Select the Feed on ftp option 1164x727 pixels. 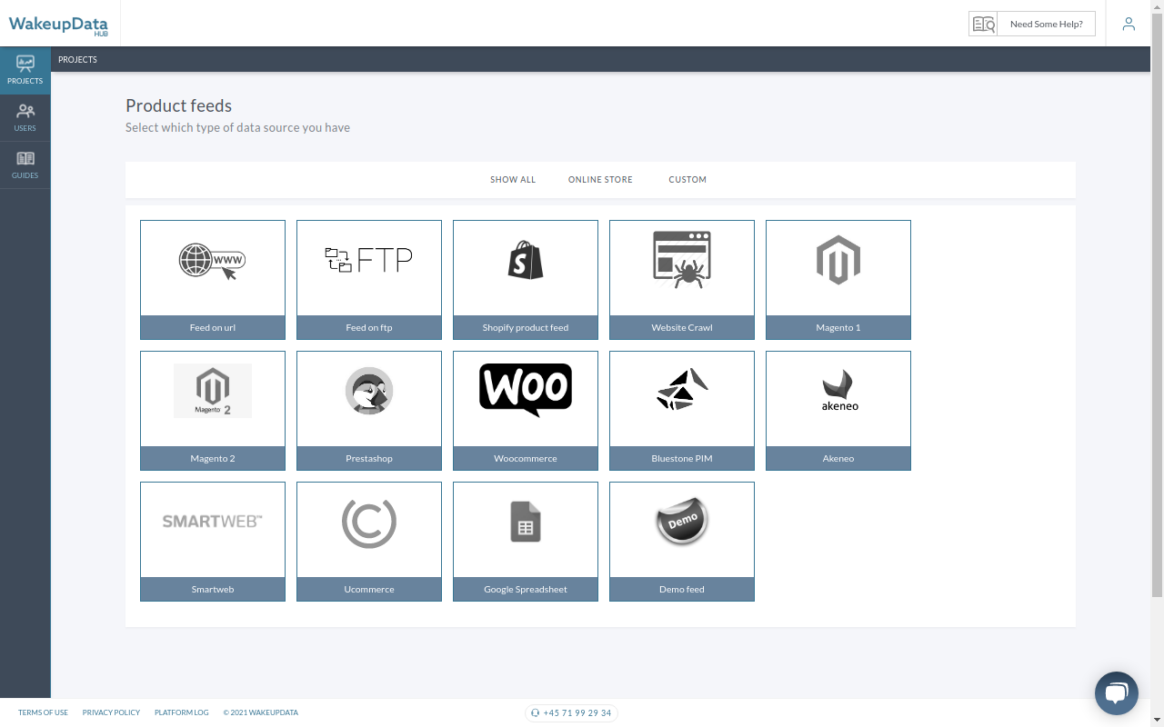(x=368, y=279)
